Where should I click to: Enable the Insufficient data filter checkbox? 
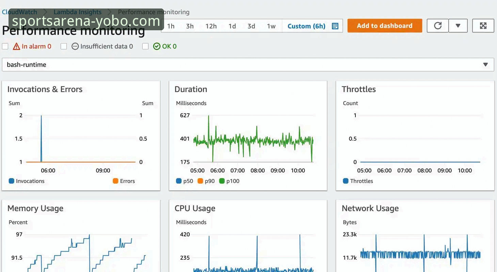(64, 47)
